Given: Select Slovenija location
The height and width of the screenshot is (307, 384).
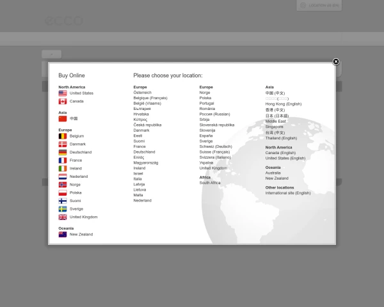Looking at the screenshot, I should (207, 130).
